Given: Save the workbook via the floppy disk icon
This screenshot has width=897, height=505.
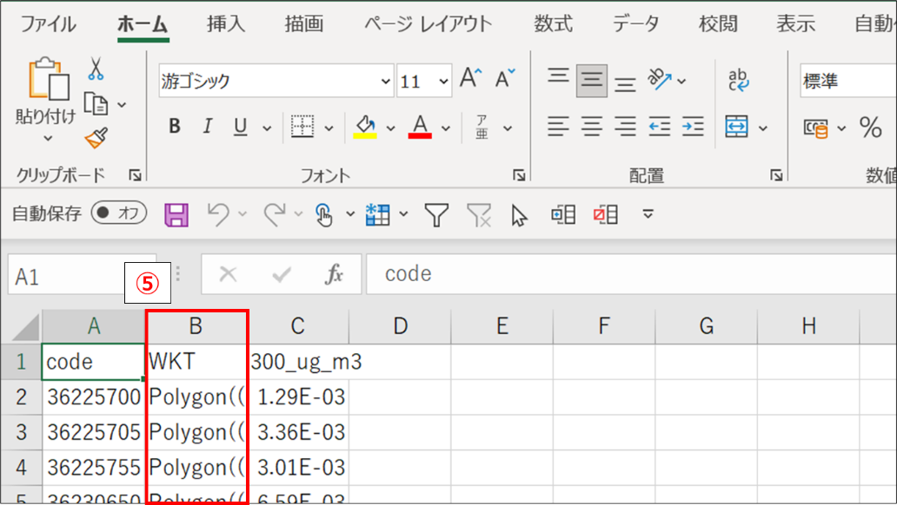Looking at the screenshot, I should (x=176, y=214).
